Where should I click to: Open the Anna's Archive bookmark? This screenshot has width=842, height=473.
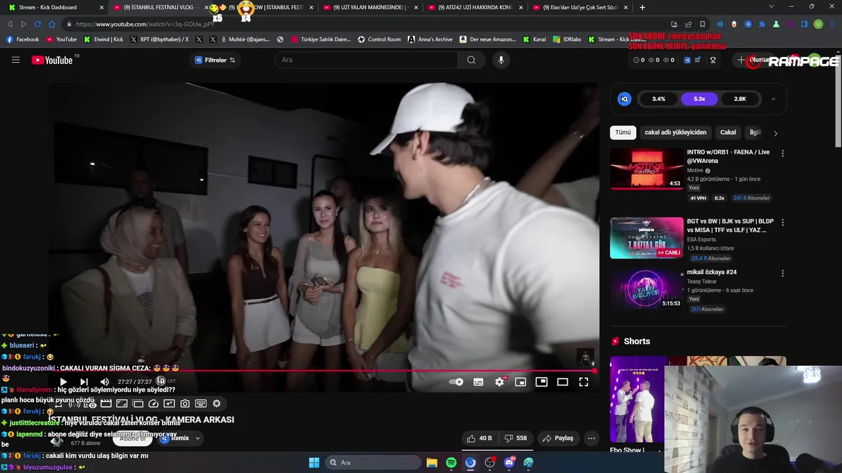(430, 39)
